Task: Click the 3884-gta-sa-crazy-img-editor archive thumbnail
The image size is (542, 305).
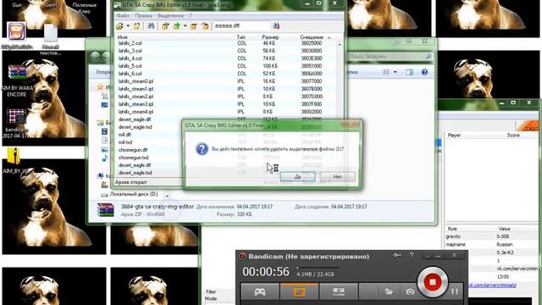Action: (105, 210)
